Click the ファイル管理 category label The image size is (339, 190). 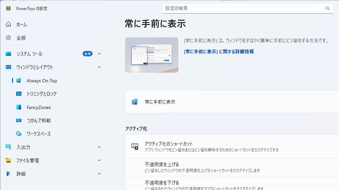click(28, 160)
